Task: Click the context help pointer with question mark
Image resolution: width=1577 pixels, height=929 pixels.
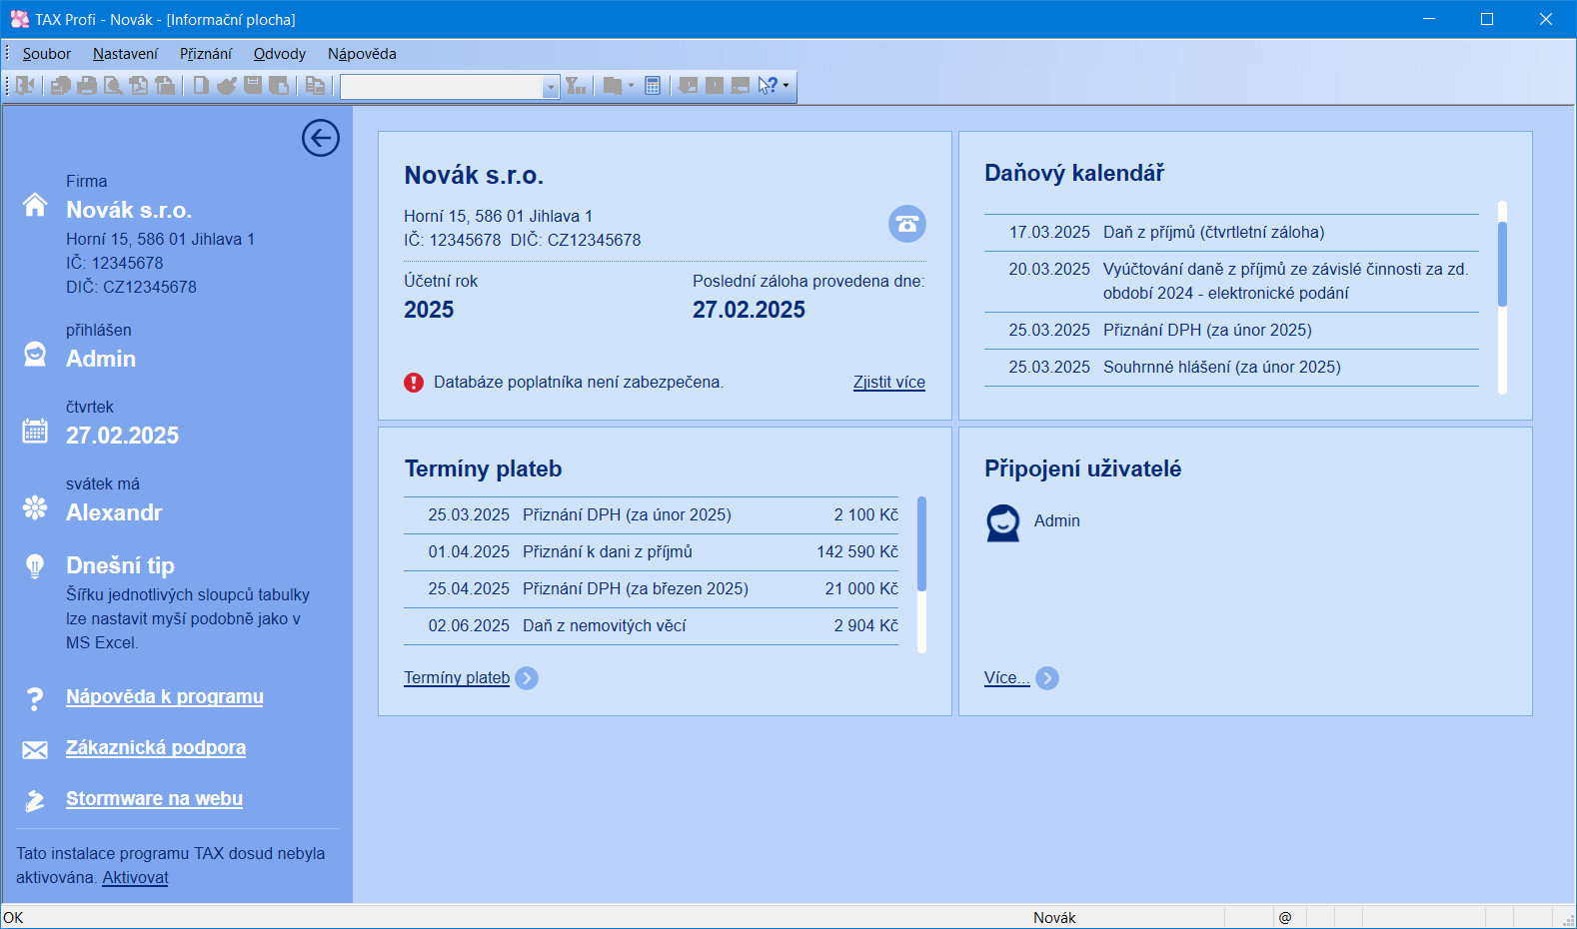Action: click(x=767, y=86)
